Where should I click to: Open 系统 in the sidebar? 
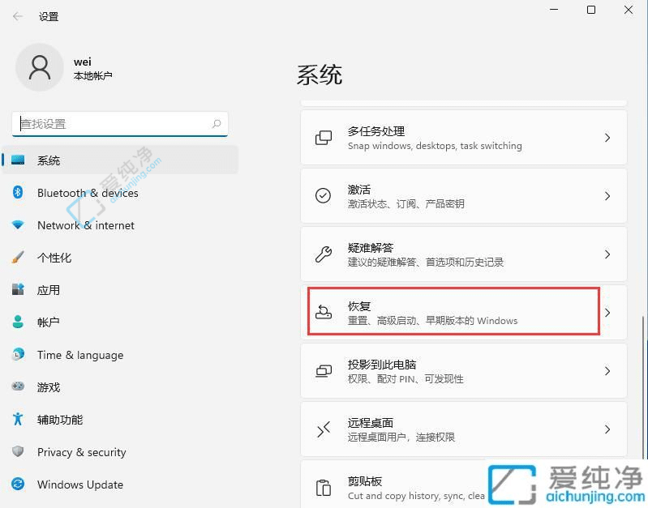coord(120,160)
